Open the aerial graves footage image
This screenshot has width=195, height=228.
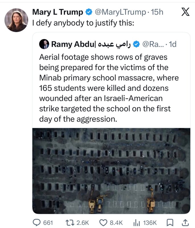click(x=111, y=170)
